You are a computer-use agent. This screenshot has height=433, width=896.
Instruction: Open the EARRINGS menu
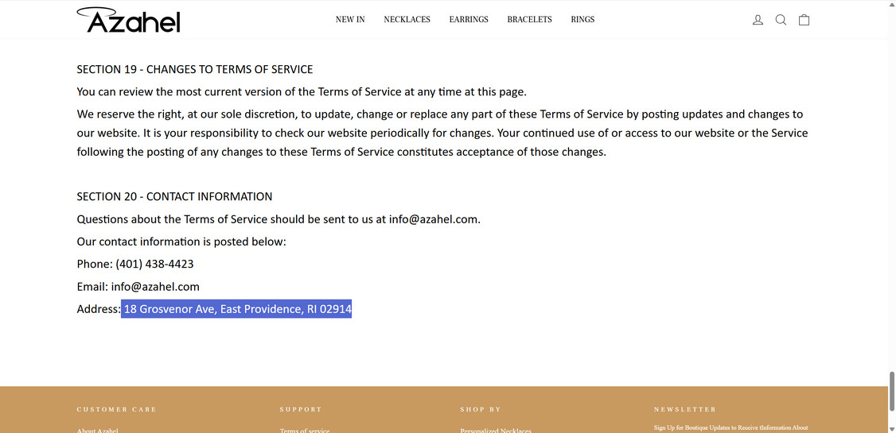469,19
